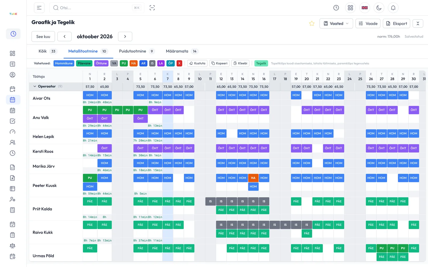Click the Eksport button
This screenshot has width=428, height=267.
point(397,23)
